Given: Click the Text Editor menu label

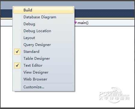Looking at the screenshot, I should 33,65.
